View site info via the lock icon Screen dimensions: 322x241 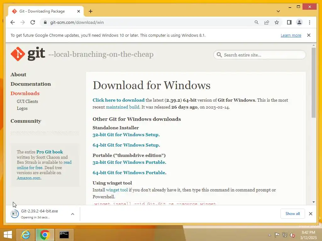45,22
